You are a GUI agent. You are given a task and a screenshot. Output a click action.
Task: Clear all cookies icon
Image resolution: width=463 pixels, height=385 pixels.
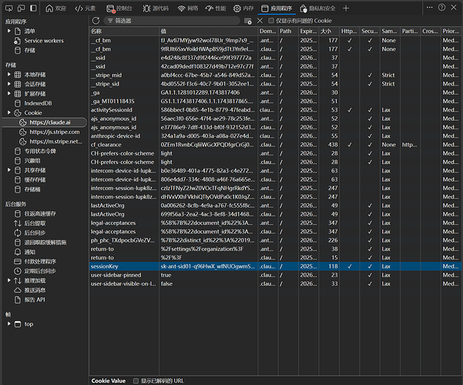tap(248, 21)
